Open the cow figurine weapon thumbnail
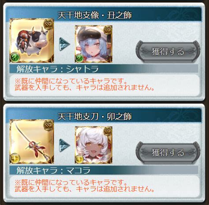The width and height of the screenshot is (209, 205). point(32,40)
